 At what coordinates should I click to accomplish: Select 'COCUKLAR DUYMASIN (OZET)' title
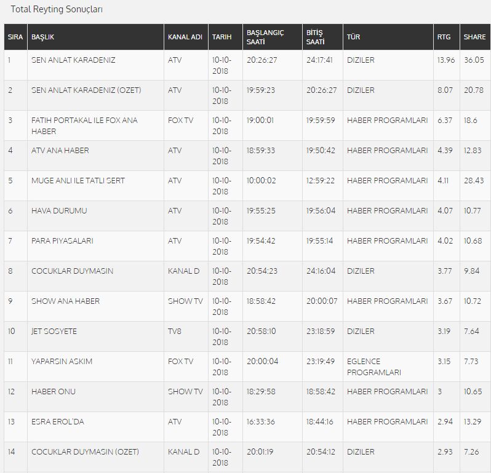point(85,451)
